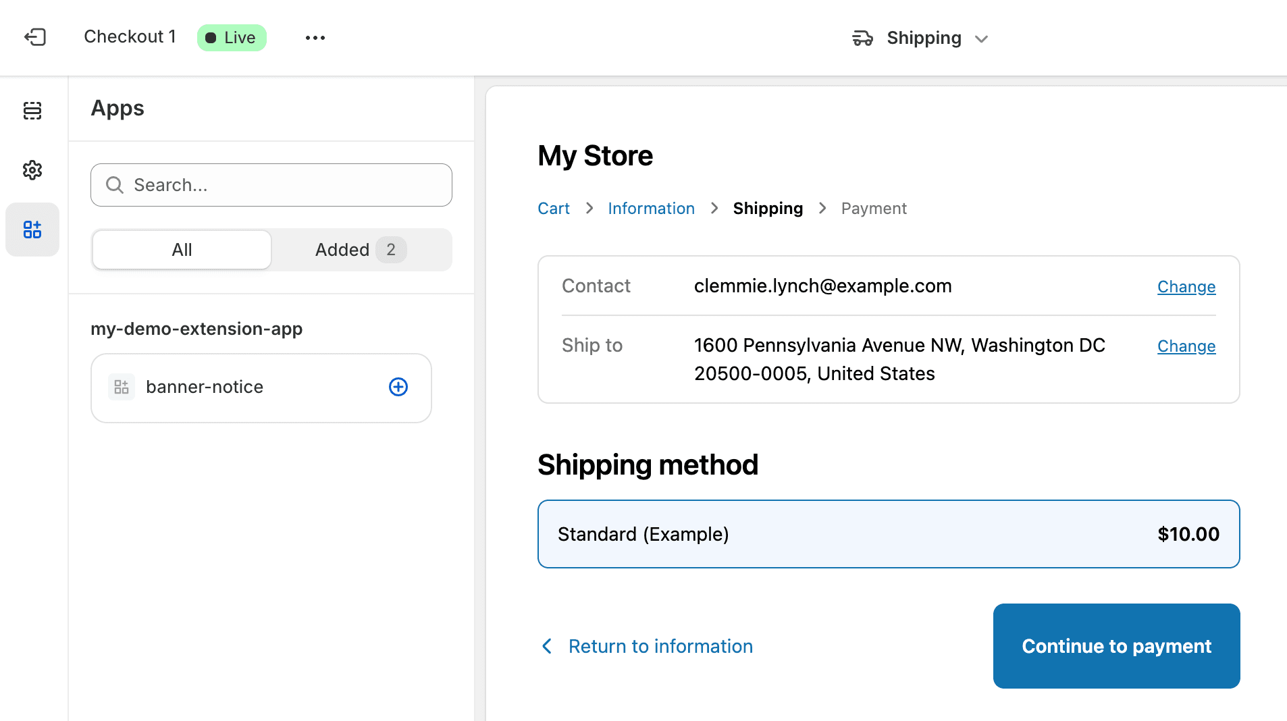The width and height of the screenshot is (1287, 721).
Task: Select Standard (Example) shipping method
Action: (x=888, y=534)
